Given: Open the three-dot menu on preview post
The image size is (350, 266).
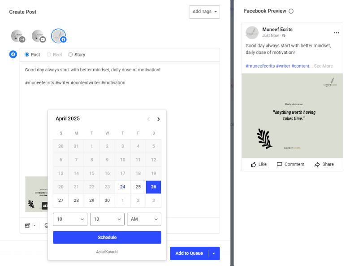Looking at the screenshot, I should coord(337,33).
